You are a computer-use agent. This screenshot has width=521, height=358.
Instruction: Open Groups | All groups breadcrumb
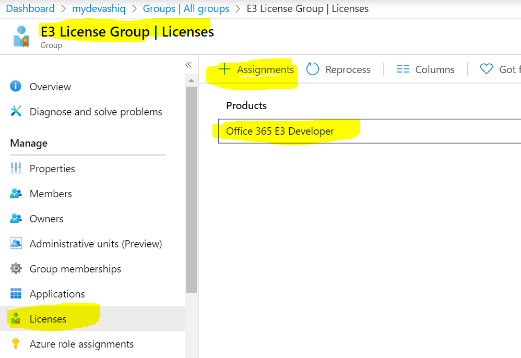click(x=186, y=9)
